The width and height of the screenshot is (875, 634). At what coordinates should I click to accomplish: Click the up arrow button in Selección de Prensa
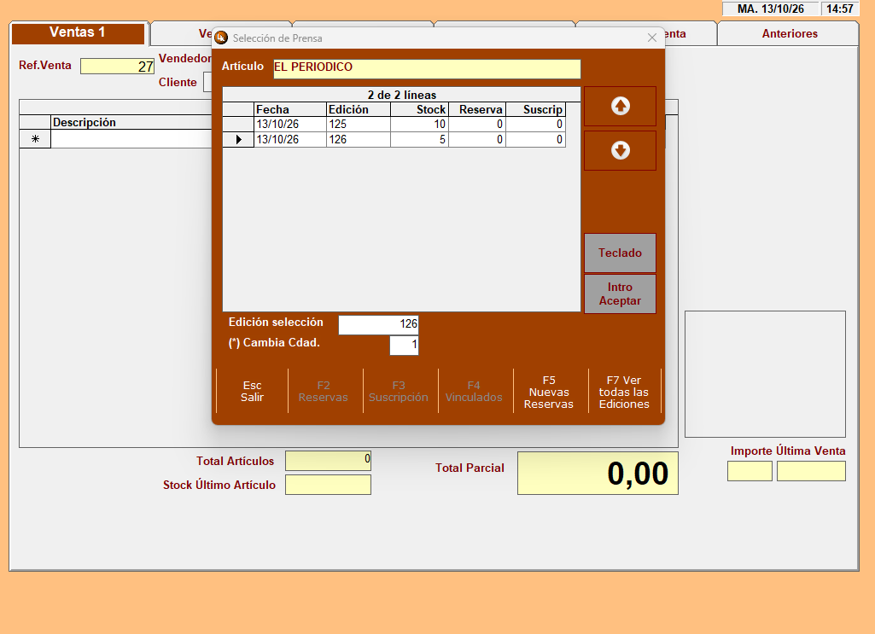[x=620, y=106]
